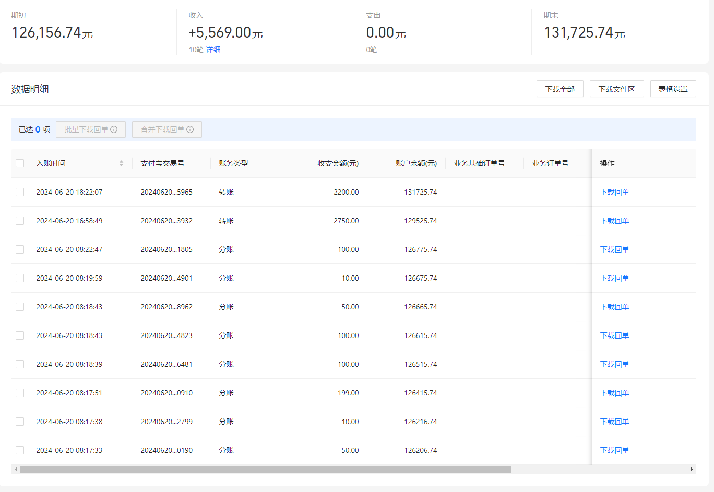Check the row with transaction 20240620...8962
This screenshot has width=714, height=492.
[x=20, y=307]
